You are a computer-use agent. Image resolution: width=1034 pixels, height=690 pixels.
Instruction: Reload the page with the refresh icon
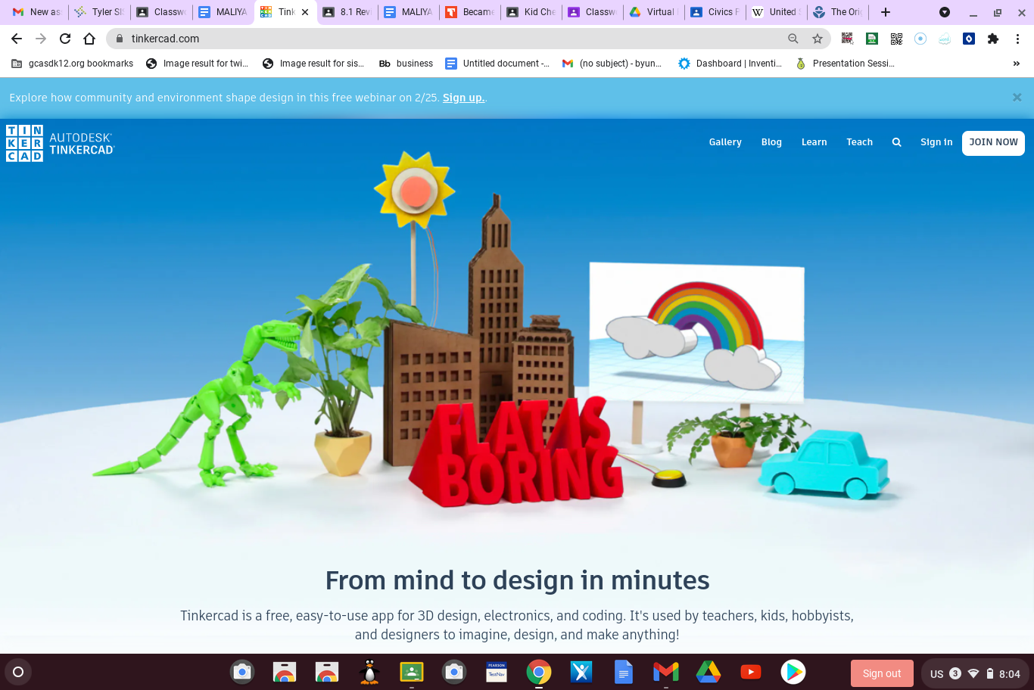[x=65, y=39]
